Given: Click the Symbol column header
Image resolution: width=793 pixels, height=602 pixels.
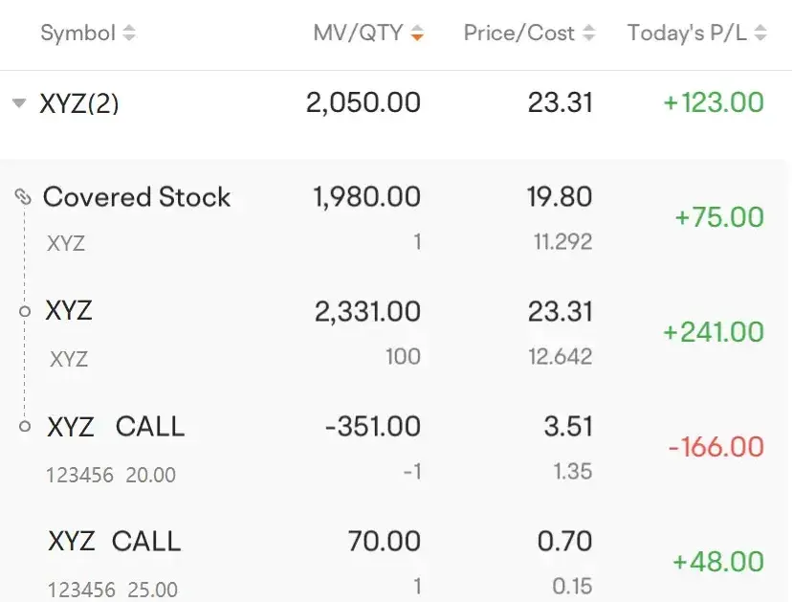Looking at the screenshot, I should pyautogui.click(x=77, y=33).
